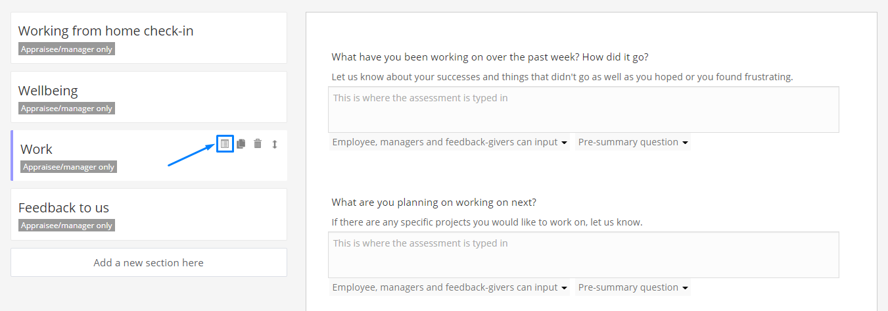Click the assessment box under the working next question
The image size is (888, 311).
click(x=583, y=254)
